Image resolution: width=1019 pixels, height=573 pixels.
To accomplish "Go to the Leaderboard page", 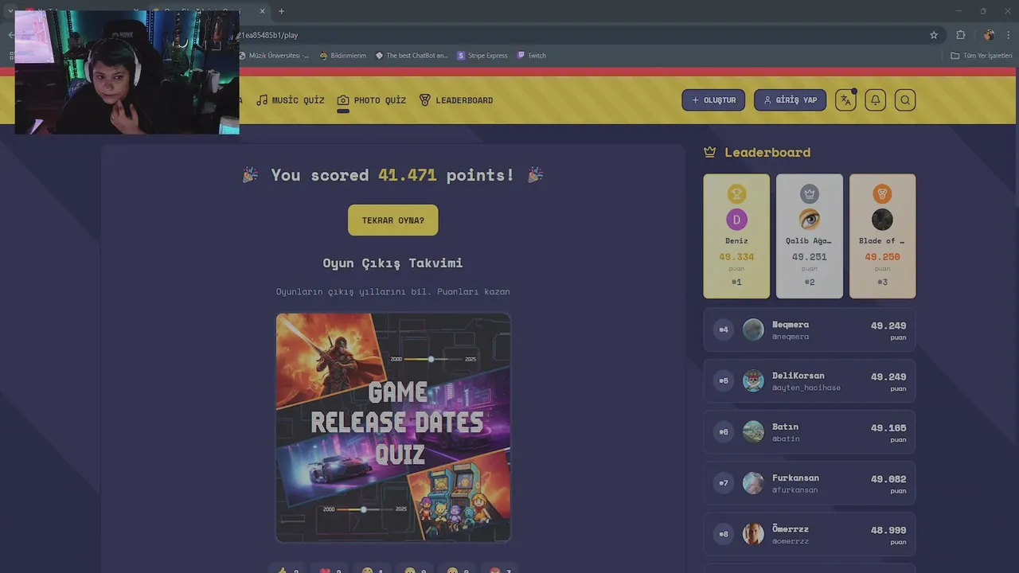I will coord(456,100).
